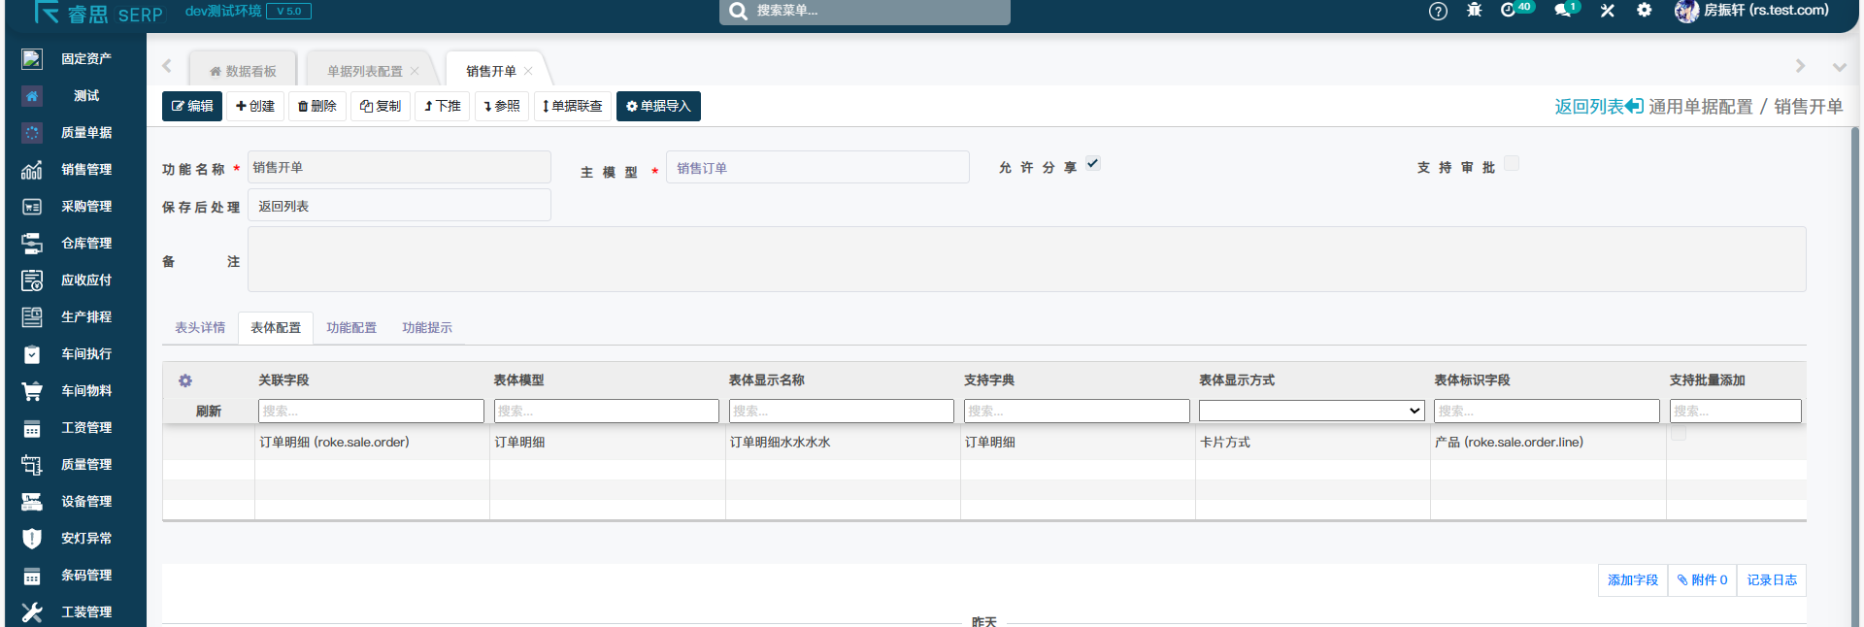
Task: Switch to the 表头详情 tab
Action: (x=200, y=328)
